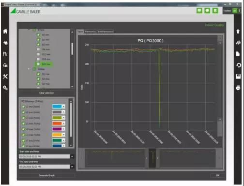The image size is (244, 186).
Task: Open the dropdown beside the orange color swatch
Action: (x=64, y=124)
